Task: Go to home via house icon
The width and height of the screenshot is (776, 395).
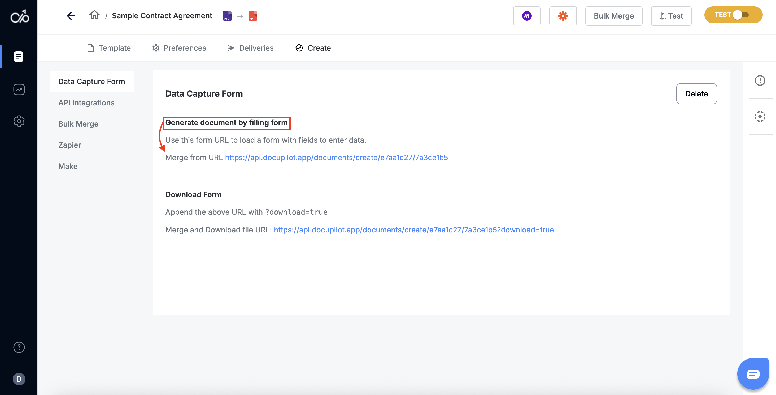Action: [x=94, y=15]
